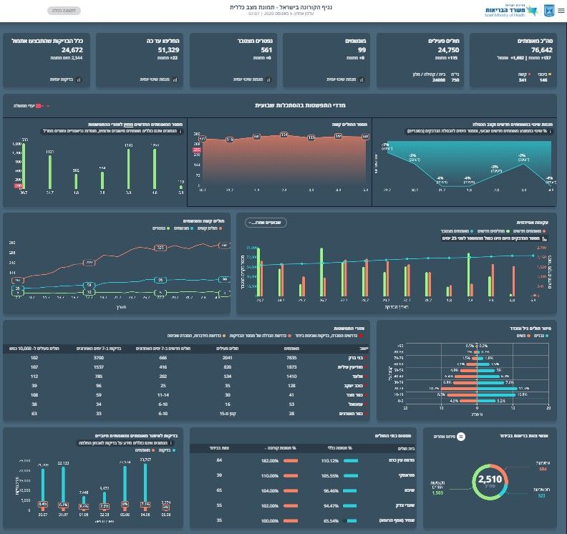Open the trend chart icon on the 99 ventilated card
Screen dimensions: 567x534
coord(362,79)
